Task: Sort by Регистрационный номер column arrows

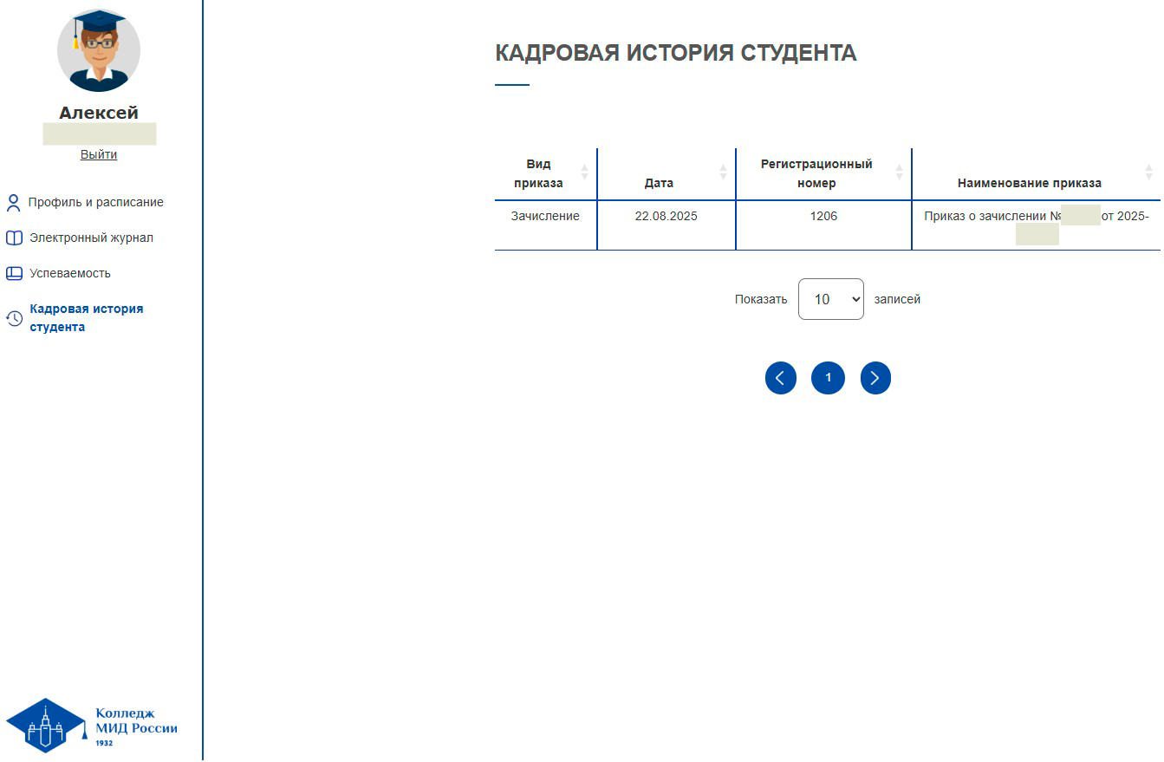Action: pyautogui.click(x=899, y=172)
